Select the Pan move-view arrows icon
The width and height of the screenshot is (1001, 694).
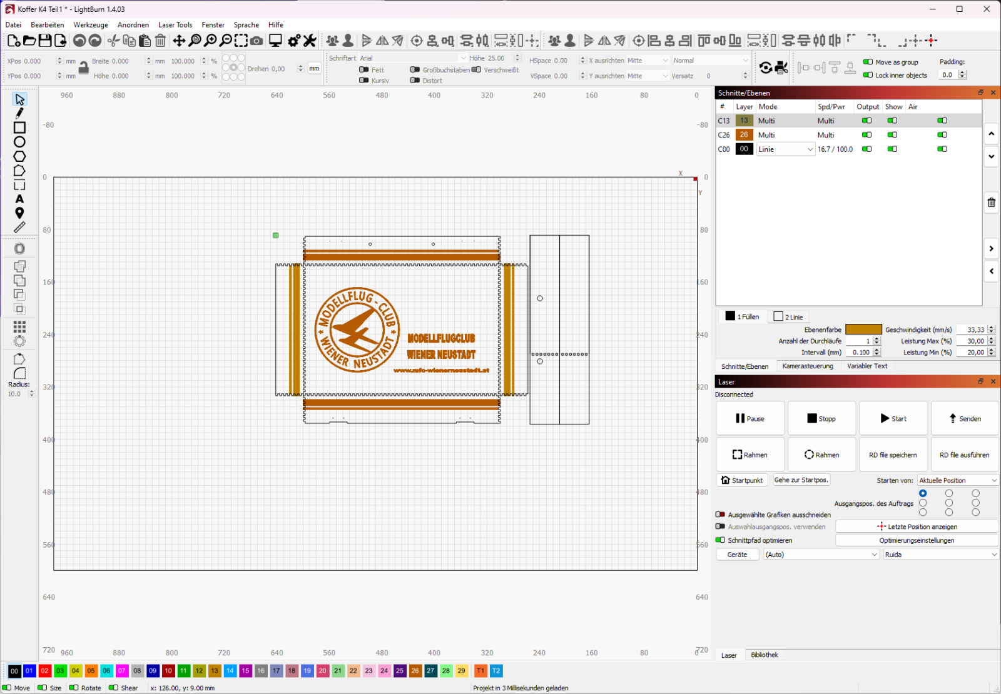[x=179, y=41]
